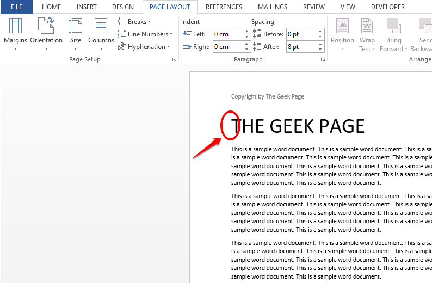This screenshot has width=432, height=283.
Task: Open the Margins gallery icon
Action: (15, 26)
